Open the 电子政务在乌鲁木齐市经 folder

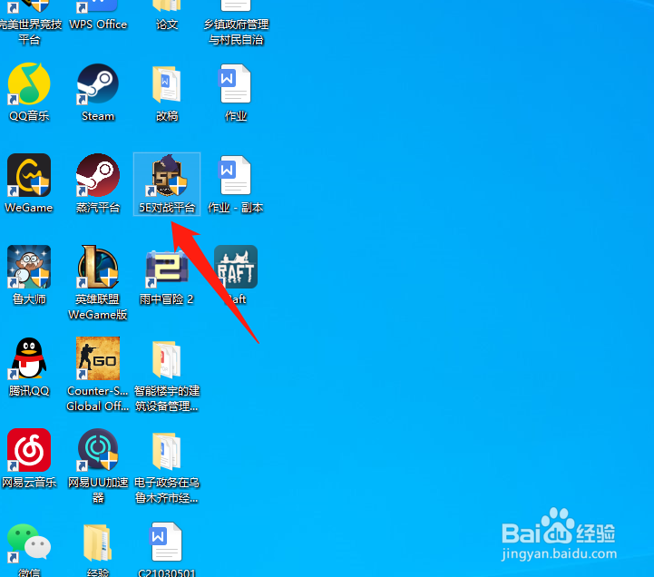pos(166,451)
